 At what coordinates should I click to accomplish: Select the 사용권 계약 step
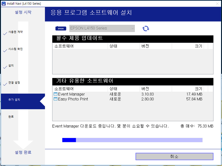coord(15,32)
